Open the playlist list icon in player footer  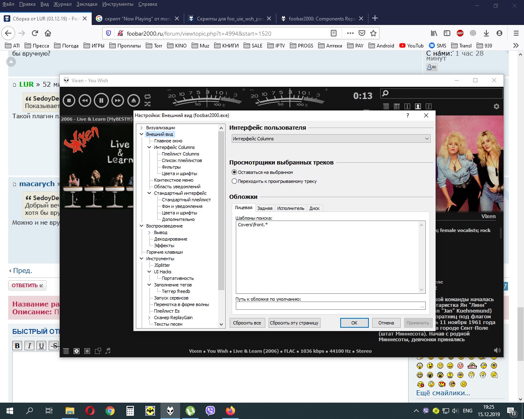(66, 351)
